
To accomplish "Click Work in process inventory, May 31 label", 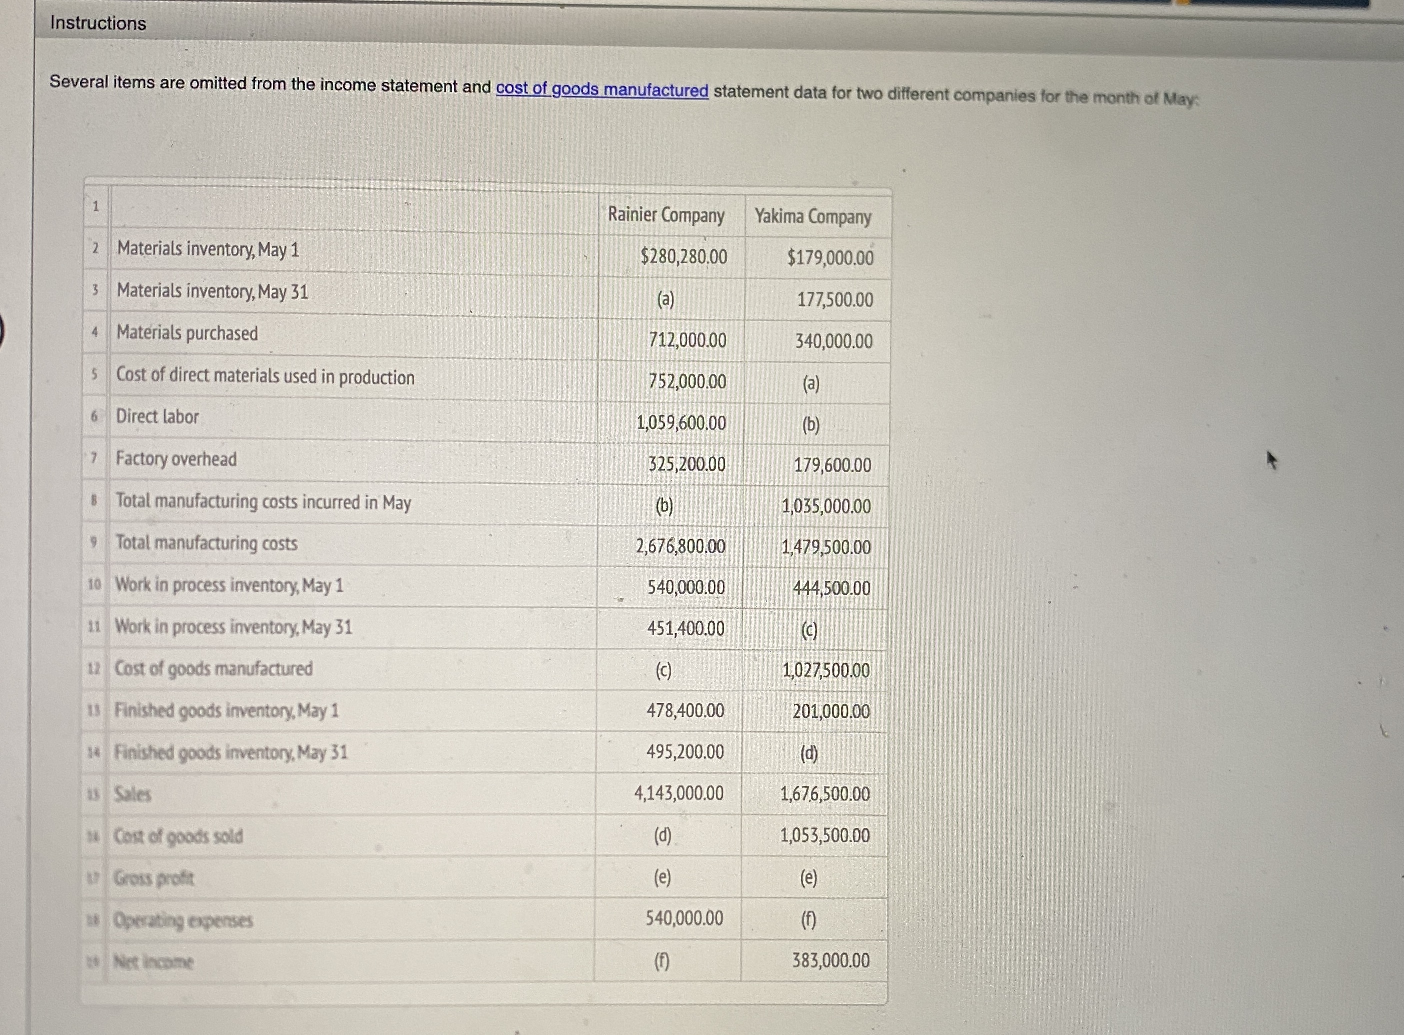I will (x=233, y=627).
